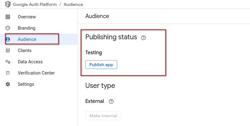
Task: Open help tooltip next to Publishing status
Action: (143, 38)
